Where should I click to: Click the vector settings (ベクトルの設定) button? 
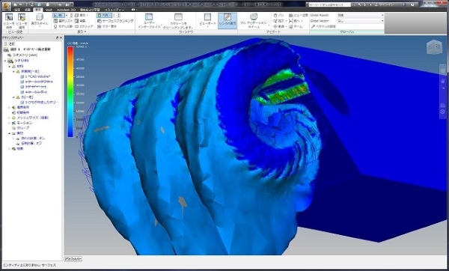coord(323,26)
